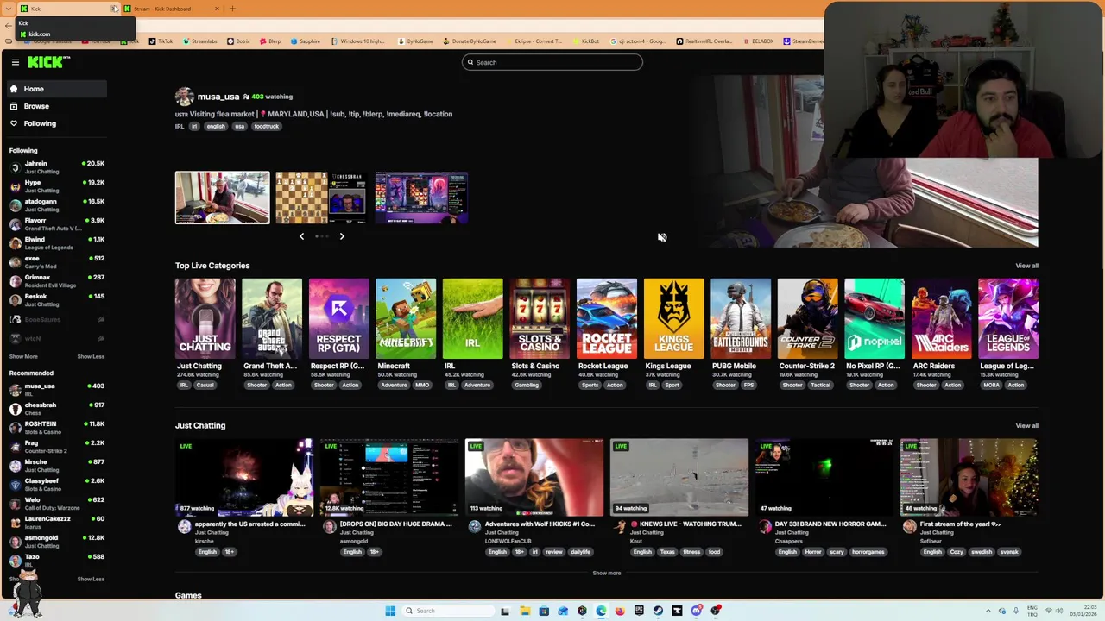
Task: Open PUBG Mobile category card
Action: (x=741, y=318)
